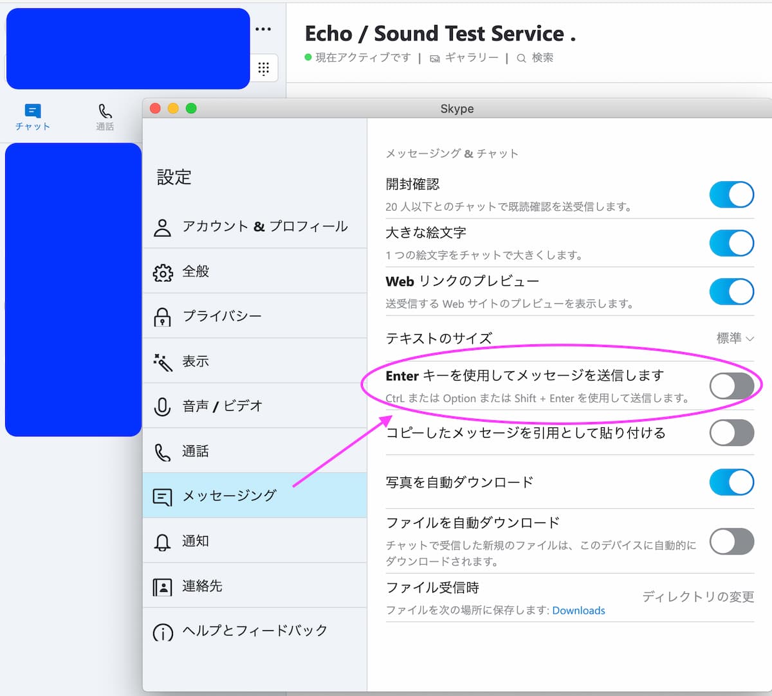Click 検索 link in chat header

click(542, 57)
